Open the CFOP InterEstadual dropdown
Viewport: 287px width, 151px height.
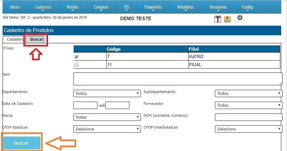click(x=248, y=129)
